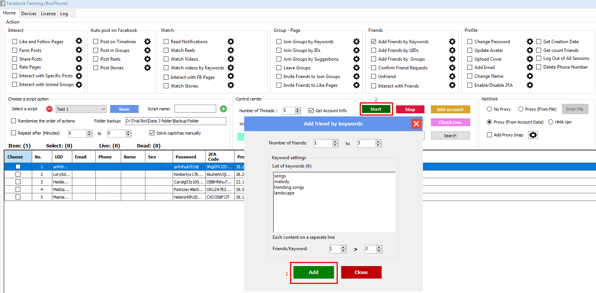Viewport: 596px width, 293px height.
Task: Click the pink Check Live button
Action: (x=450, y=122)
